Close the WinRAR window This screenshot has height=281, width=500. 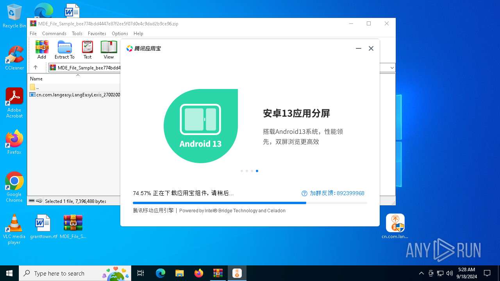pos(386,23)
